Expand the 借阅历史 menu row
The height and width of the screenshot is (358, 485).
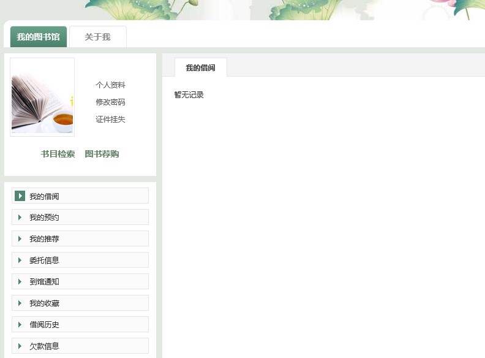point(80,325)
